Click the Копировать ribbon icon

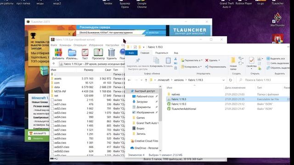156,62
